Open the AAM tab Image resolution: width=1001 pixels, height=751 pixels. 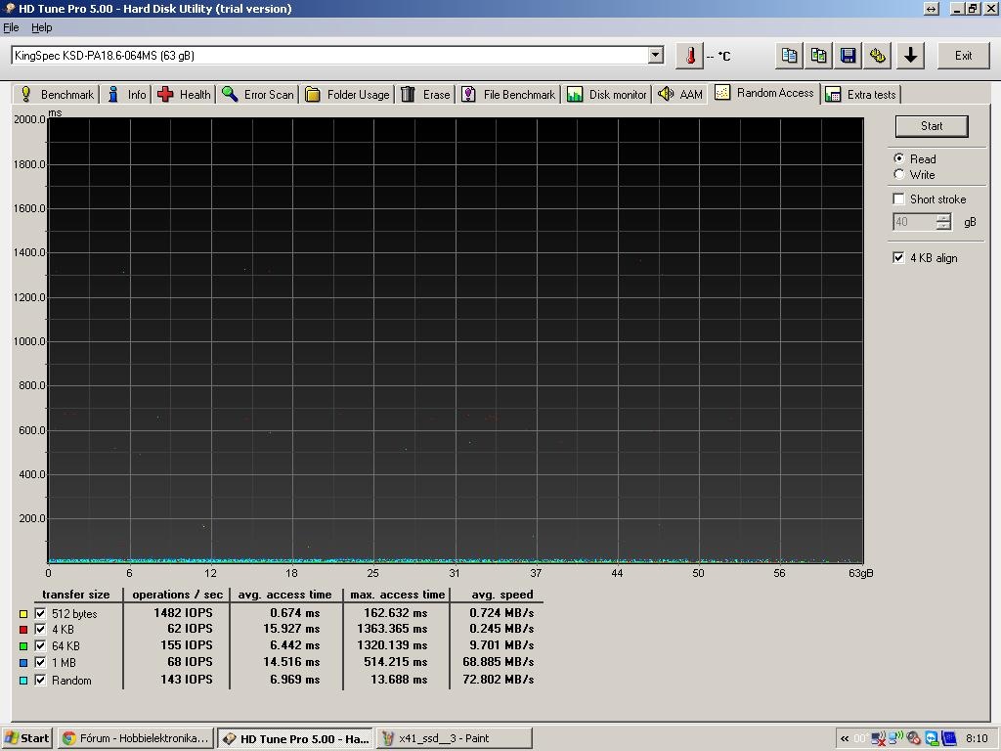(x=680, y=95)
